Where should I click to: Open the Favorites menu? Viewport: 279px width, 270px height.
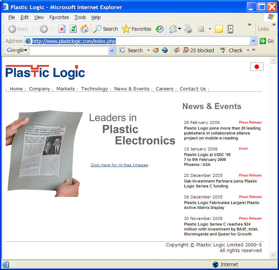59,17
